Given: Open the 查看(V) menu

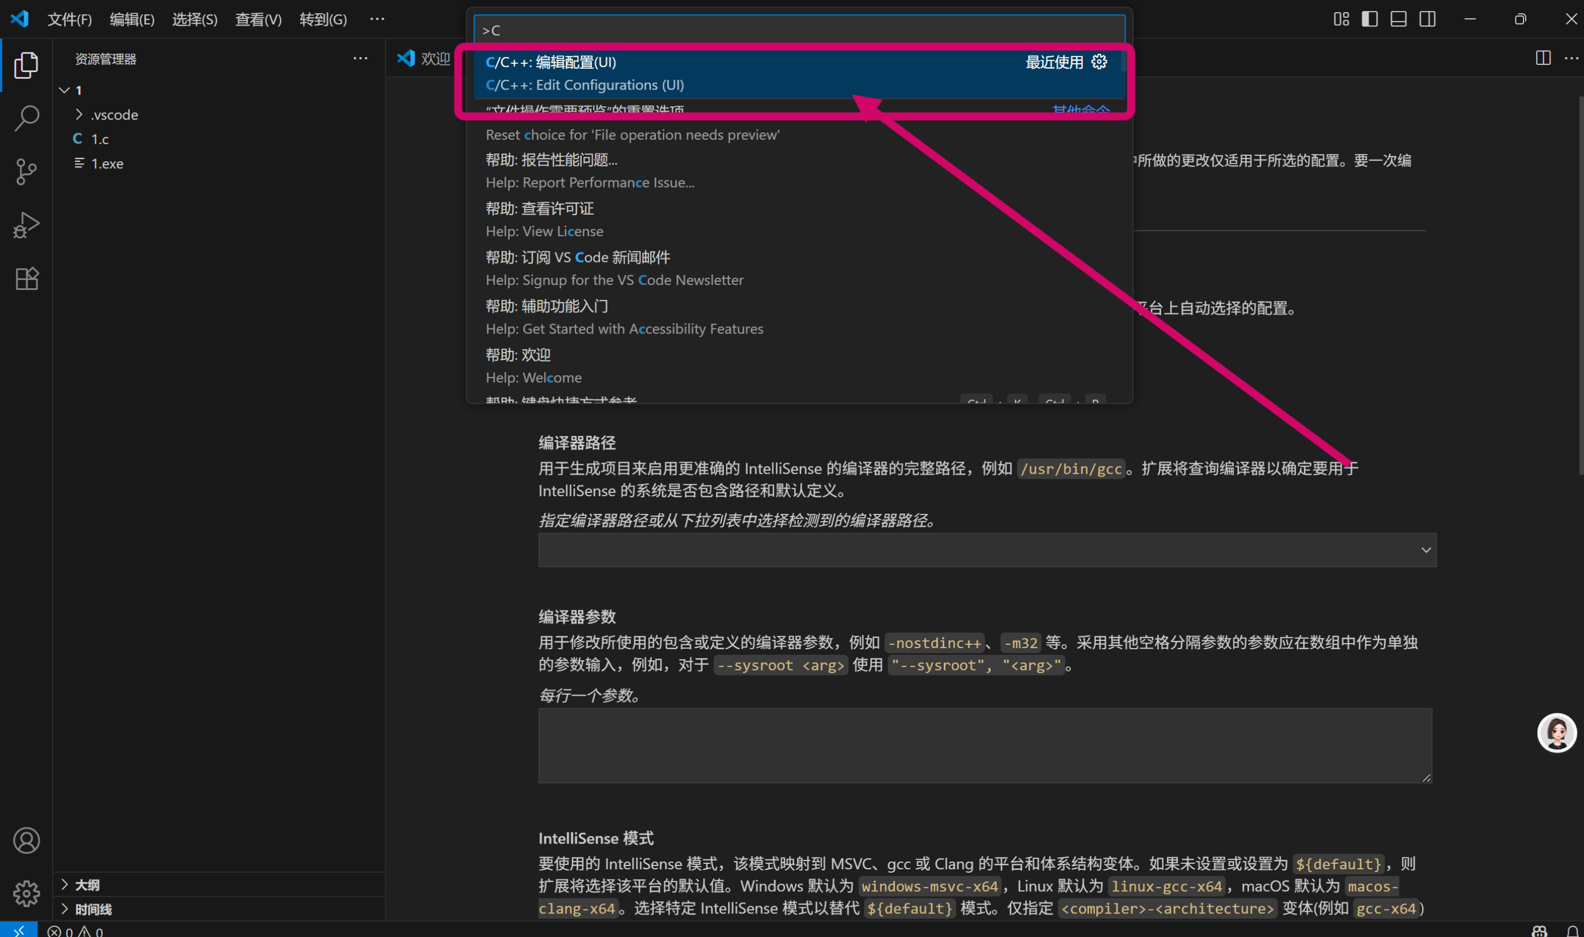Looking at the screenshot, I should [258, 19].
